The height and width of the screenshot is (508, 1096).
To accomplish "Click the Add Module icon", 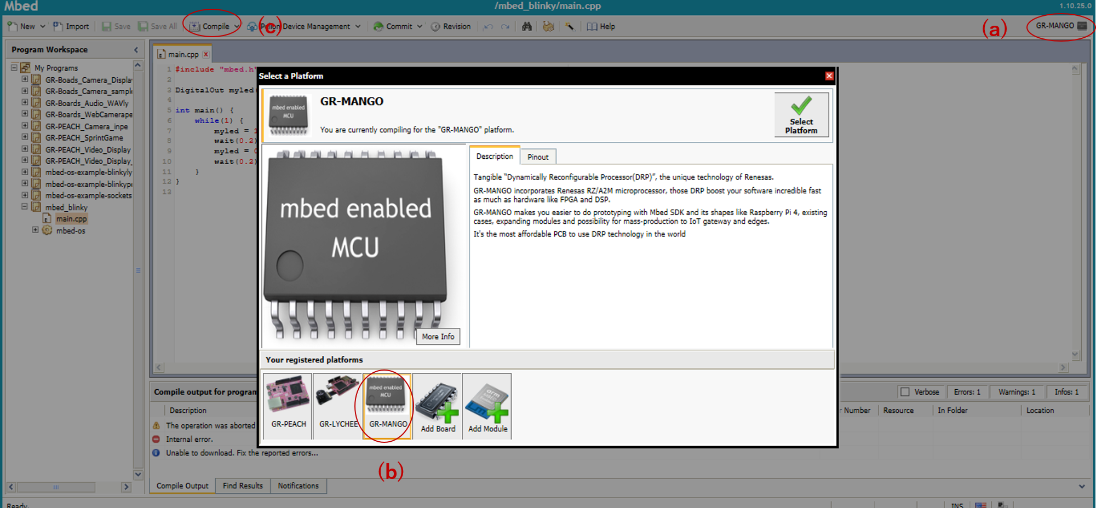I will [487, 405].
